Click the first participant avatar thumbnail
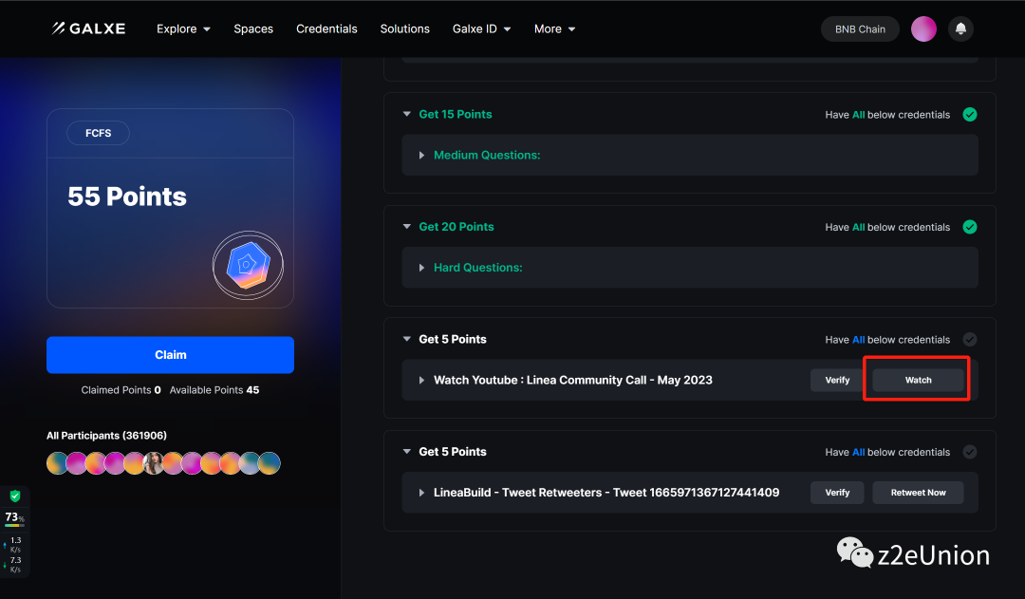This screenshot has width=1025, height=599. tap(57, 463)
